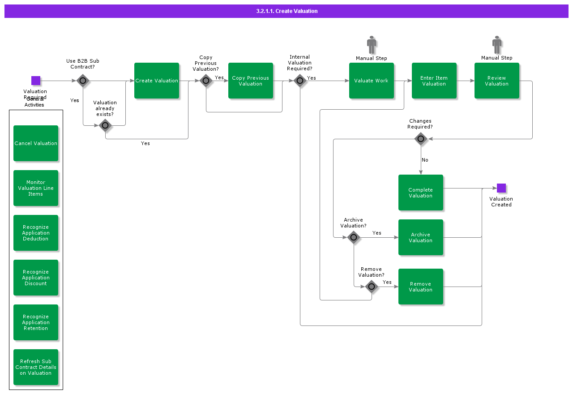Image resolution: width=573 pixels, height=394 pixels.
Task: Click the 'Archive Valuation?' gateway label
Action: tap(354, 223)
